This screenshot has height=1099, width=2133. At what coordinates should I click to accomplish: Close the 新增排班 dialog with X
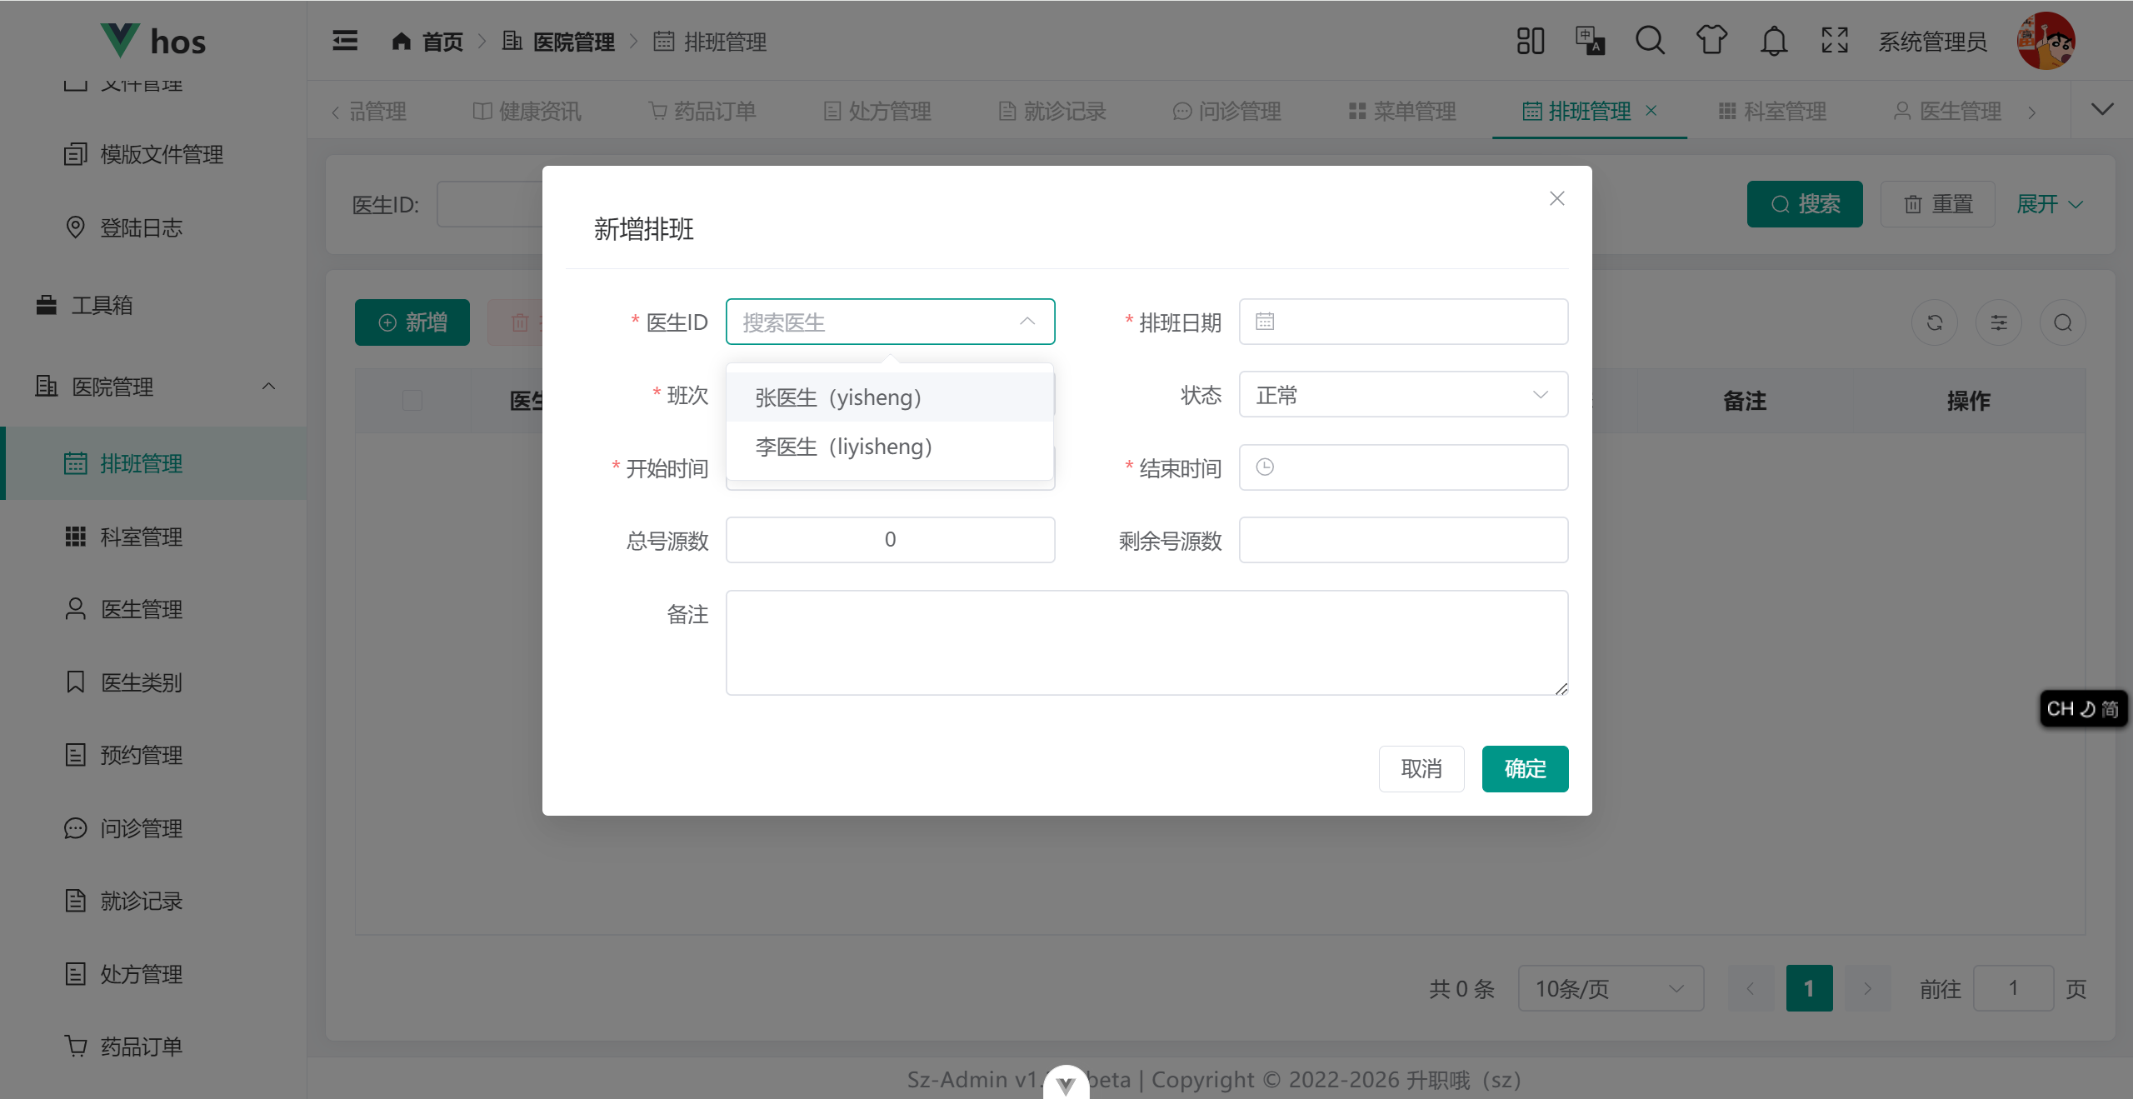click(x=1556, y=198)
